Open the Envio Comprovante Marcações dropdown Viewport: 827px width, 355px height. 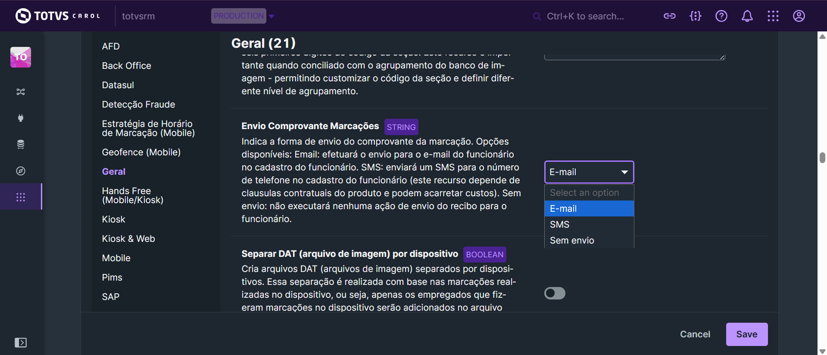tap(589, 172)
